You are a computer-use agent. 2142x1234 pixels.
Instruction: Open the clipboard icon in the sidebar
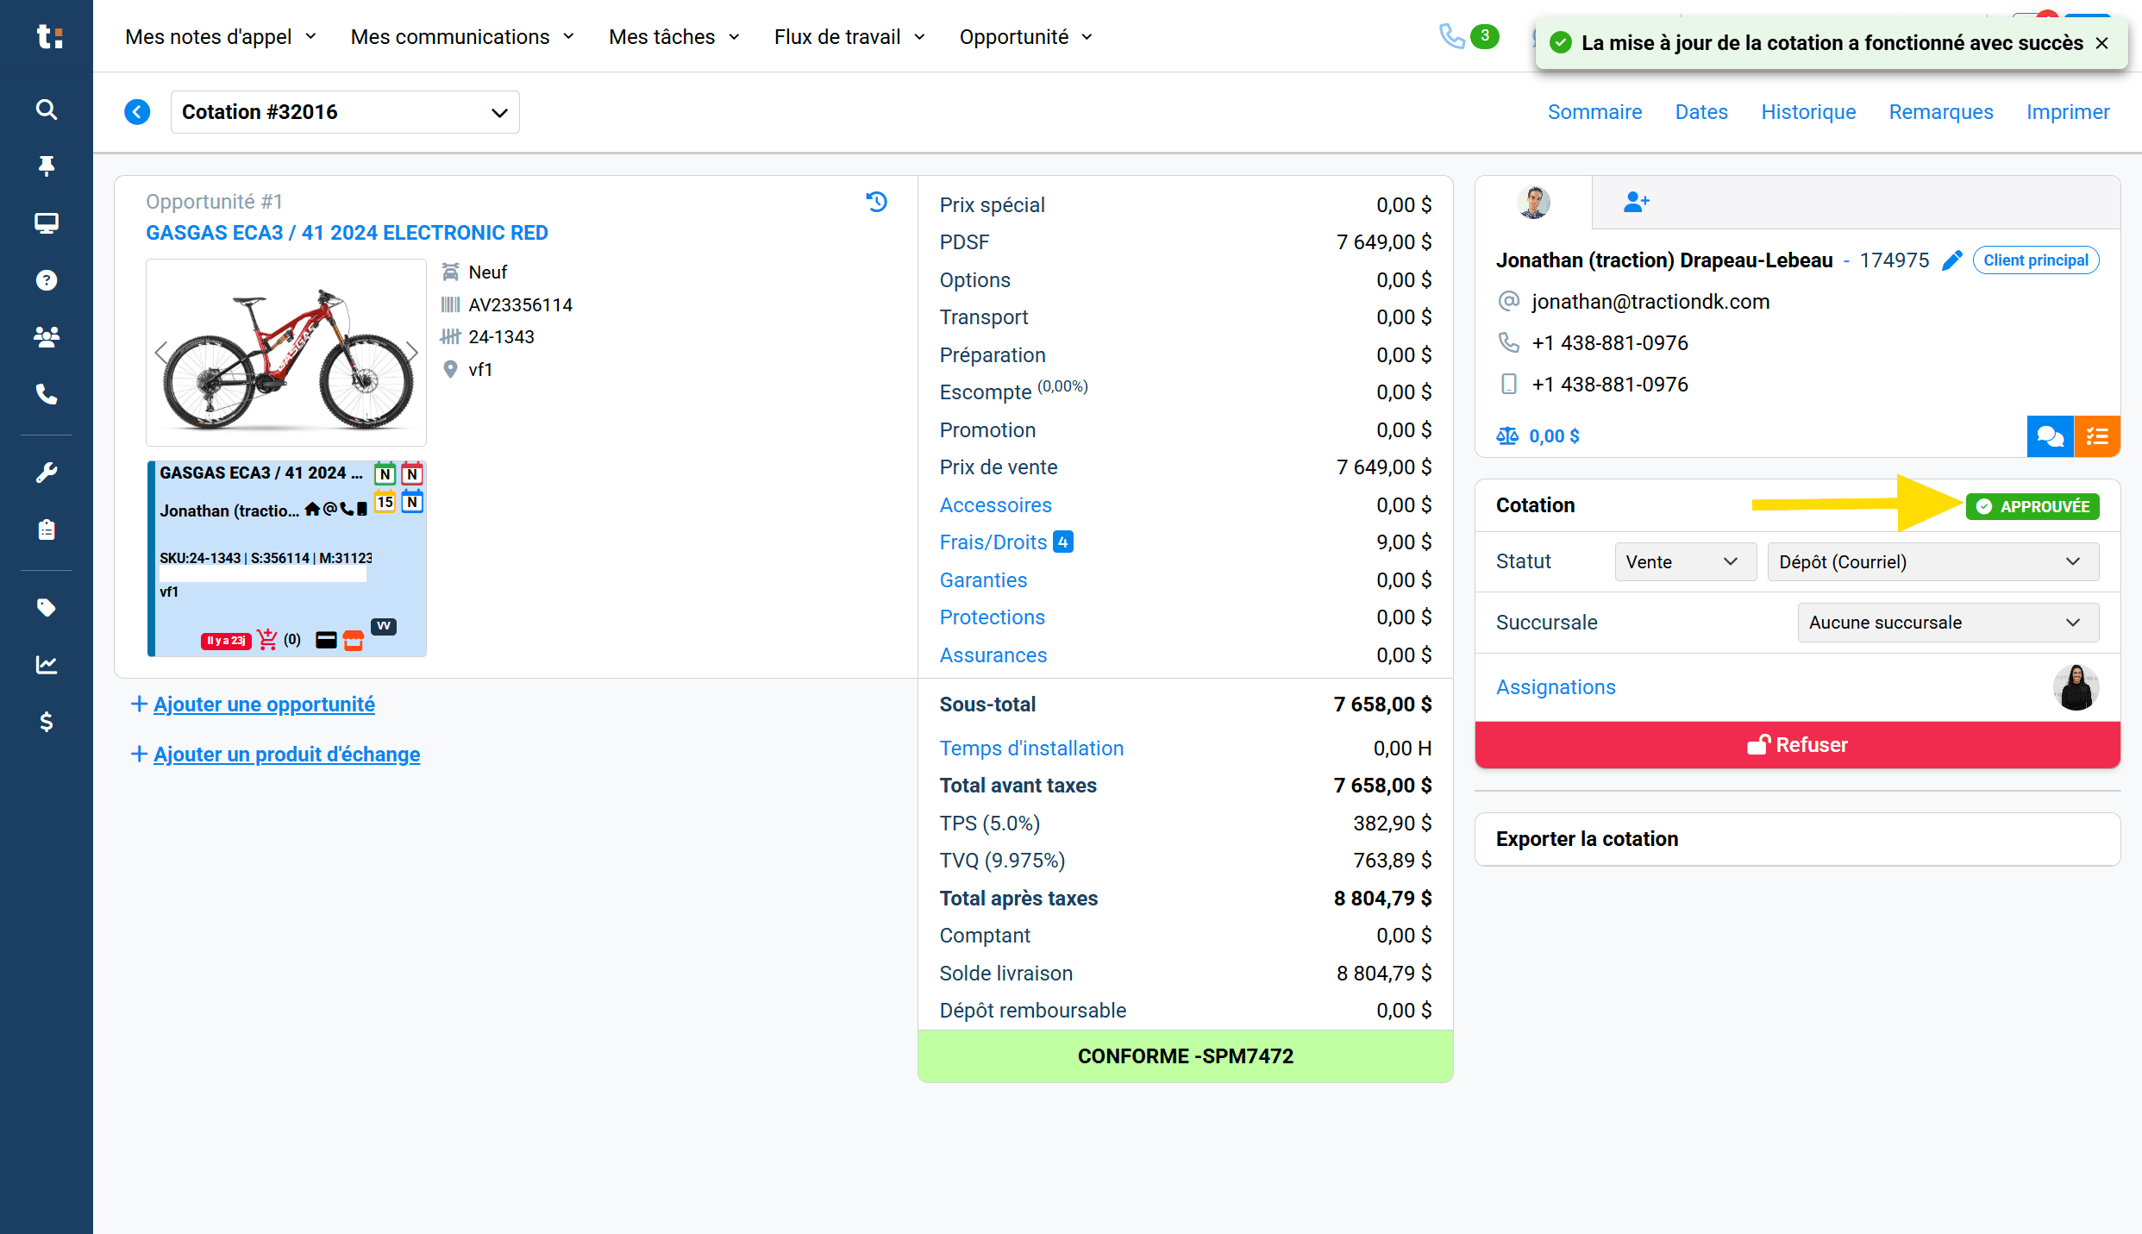pyautogui.click(x=47, y=529)
